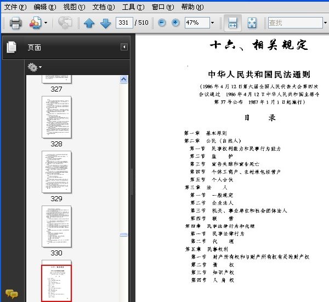This screenshot has width=329, height=302.
Task: Click the document title 中华人民共和国民法通则
Action: tap(259, 75)
